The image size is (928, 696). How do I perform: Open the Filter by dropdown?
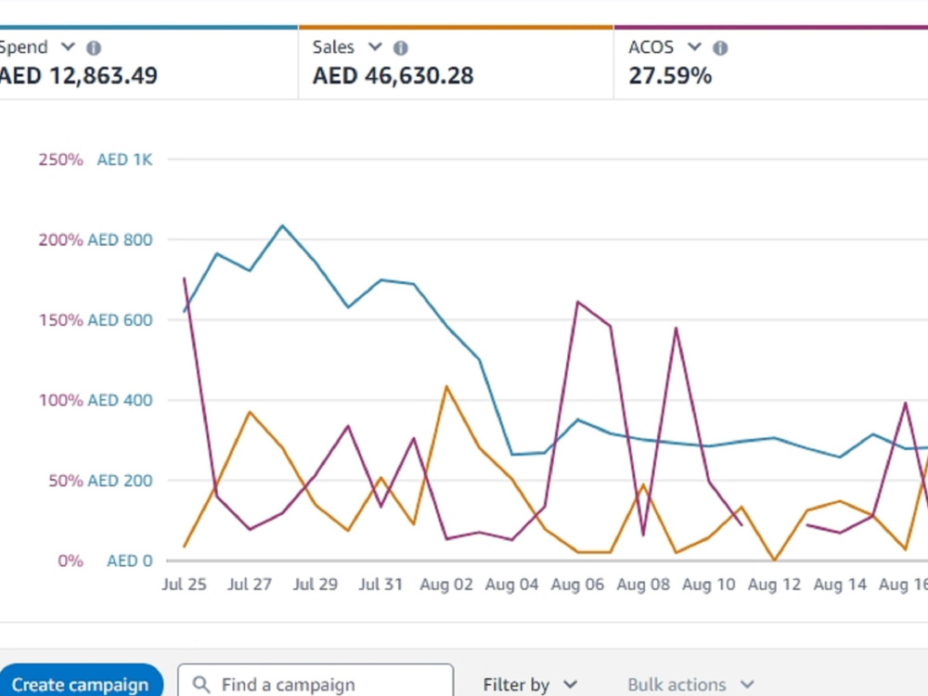point(530,684)
